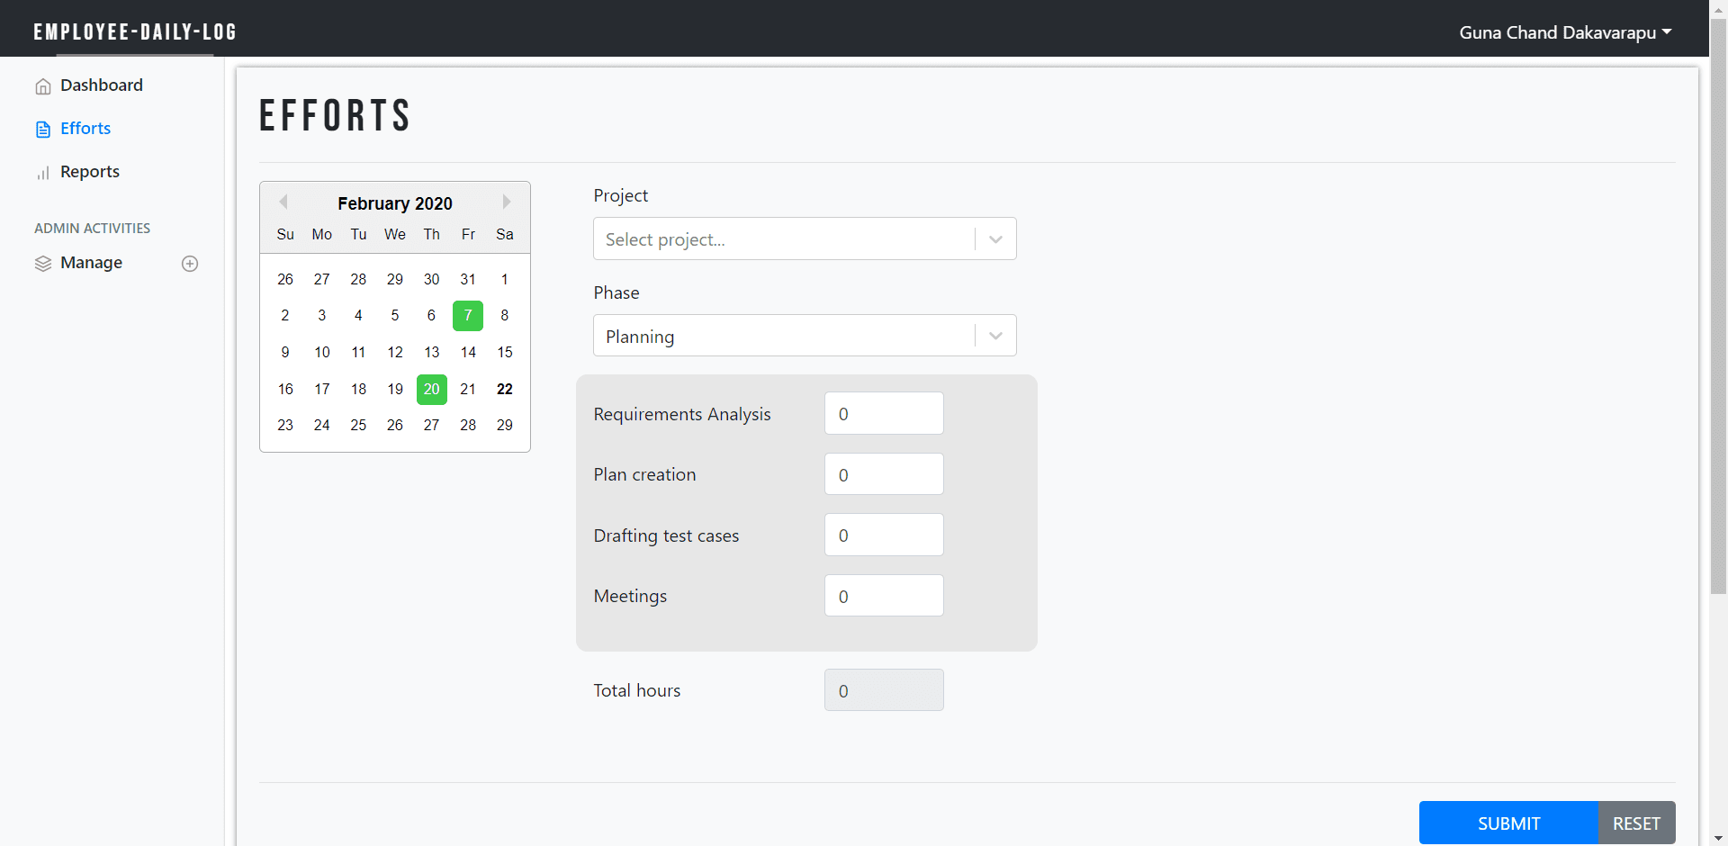Click the Manage layers icon
This screenshot has height=846, width=1728.
click(x=42, y=264)
